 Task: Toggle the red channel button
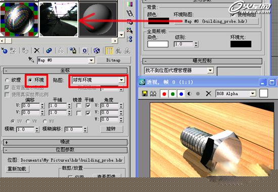[164, 94]
